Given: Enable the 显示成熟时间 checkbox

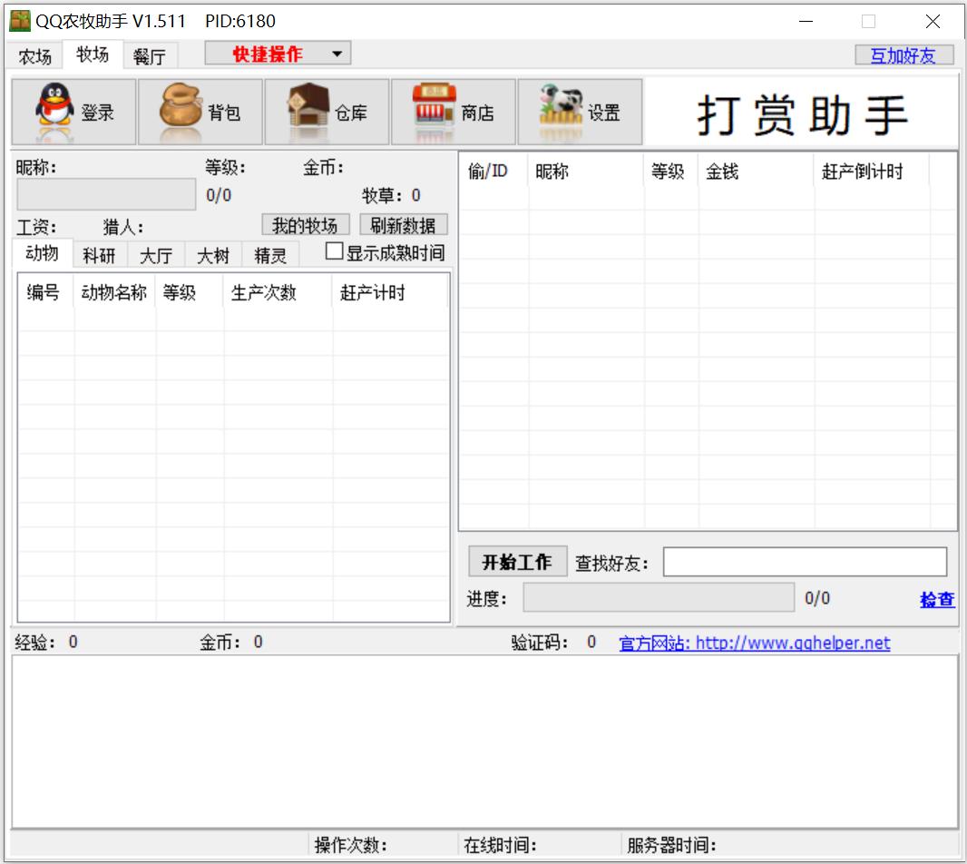Looking at the screenshot, I should pos(335,251).
